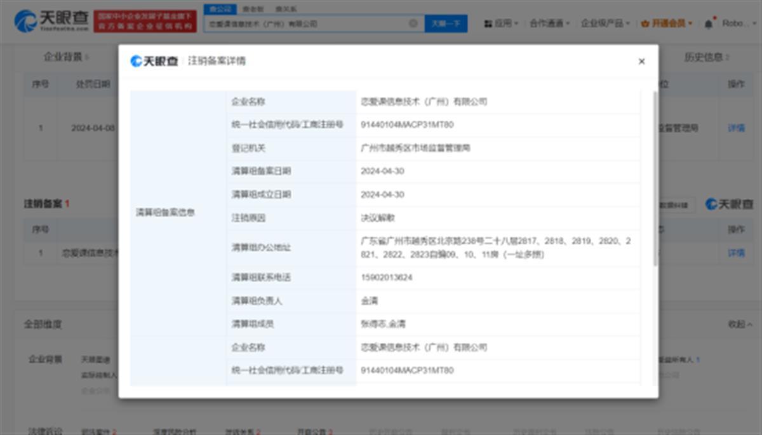
Task: Click the Tianyancha watermark logo beside 注销备案
Action: [x=729, y=204]
